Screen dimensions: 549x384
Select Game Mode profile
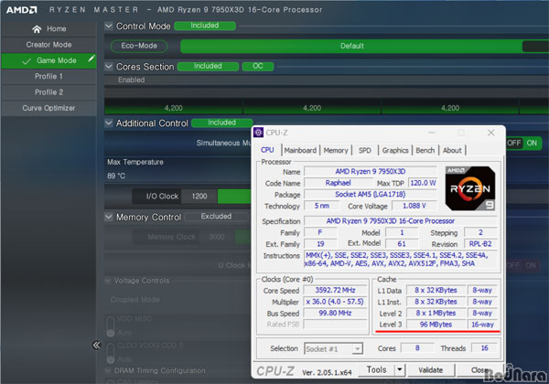(48, 60)
